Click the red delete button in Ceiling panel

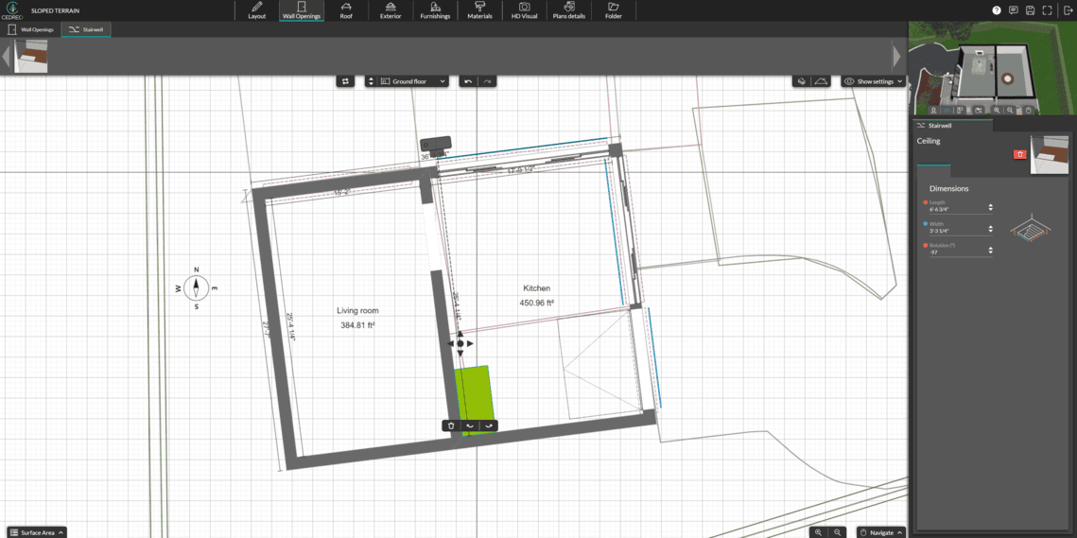point(1019,154)
